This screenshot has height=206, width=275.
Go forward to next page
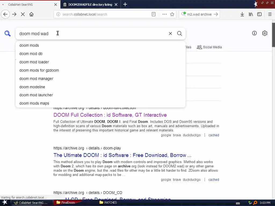15,14
